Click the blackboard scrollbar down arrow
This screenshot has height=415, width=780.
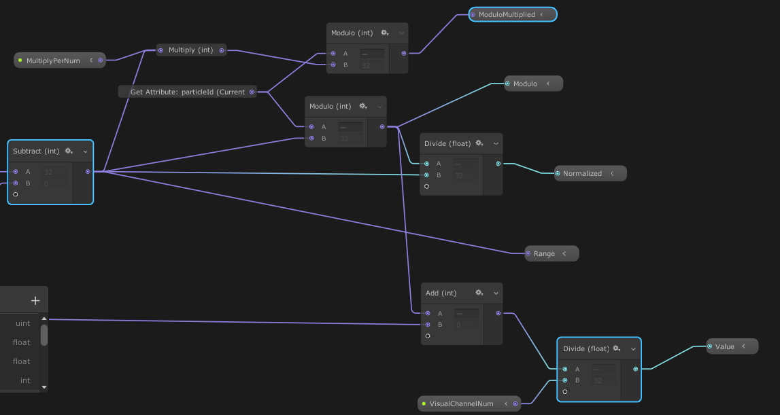[44, 387]
